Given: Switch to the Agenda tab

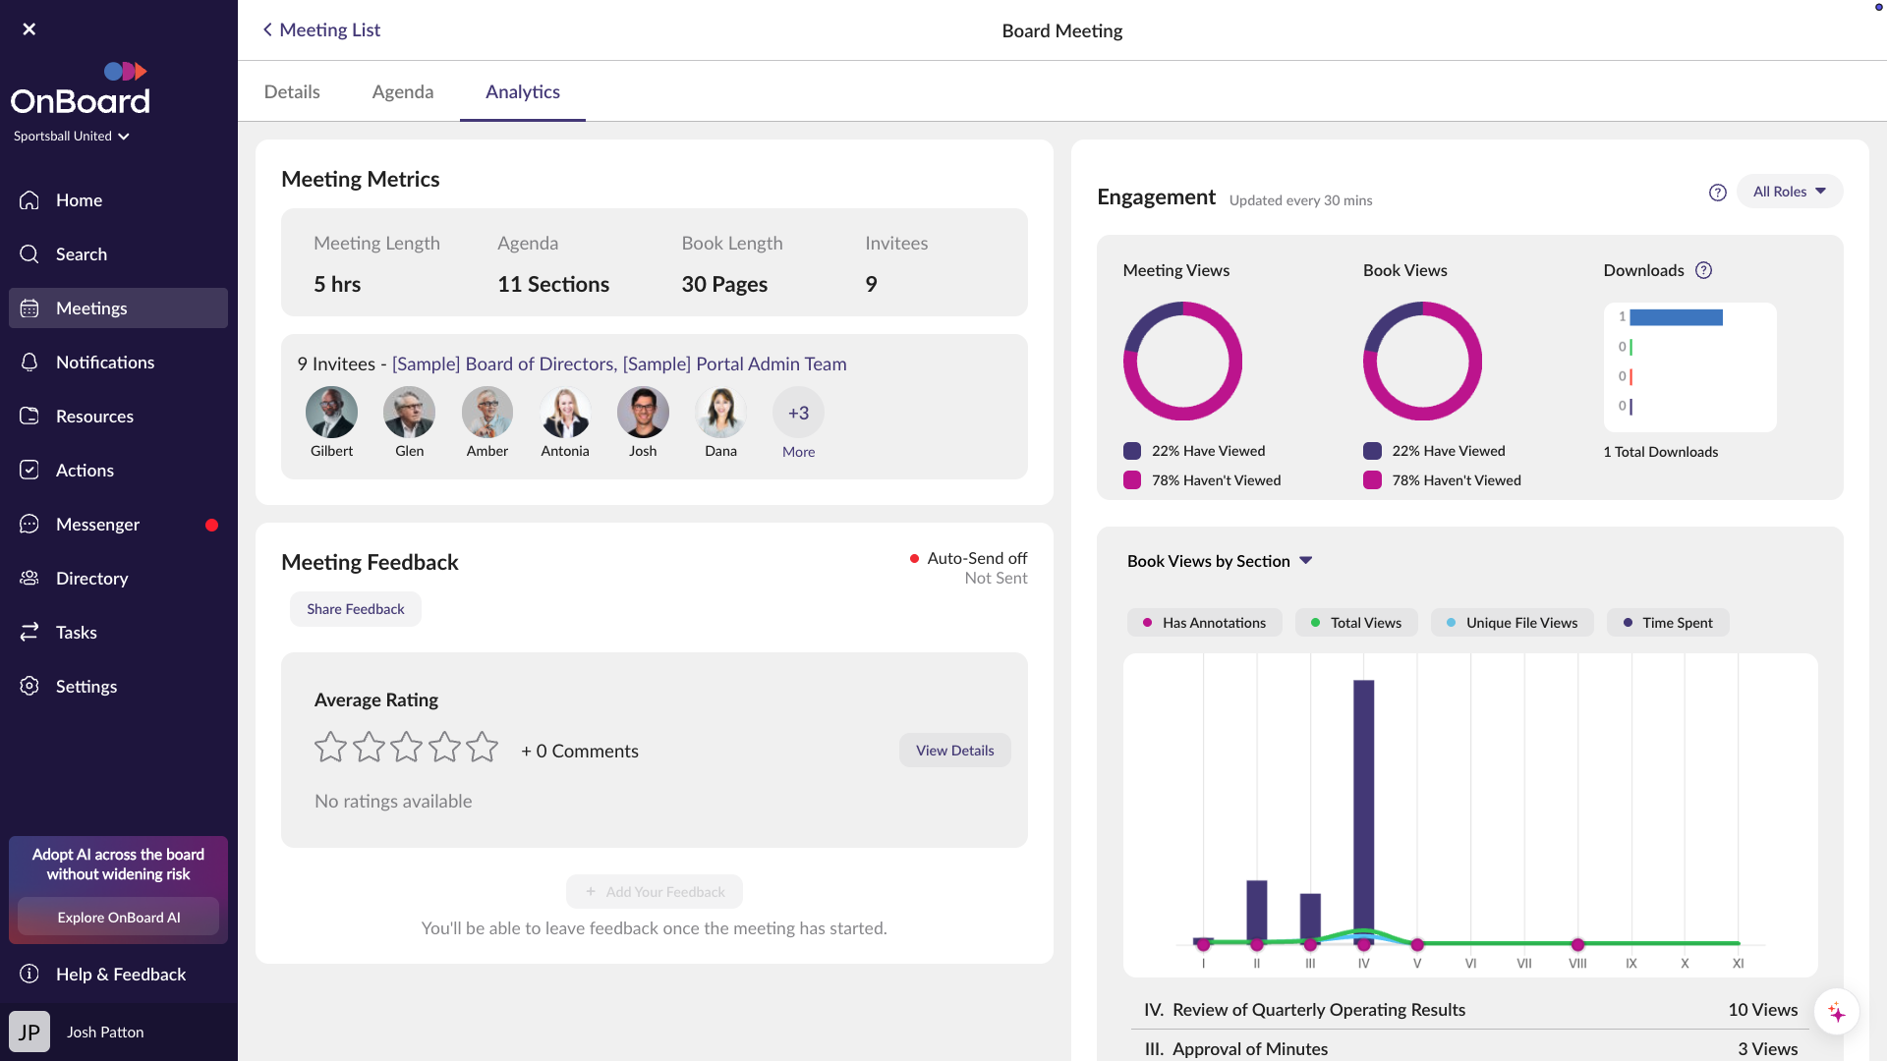Looking at the screenshot, I should click(402, 92).
